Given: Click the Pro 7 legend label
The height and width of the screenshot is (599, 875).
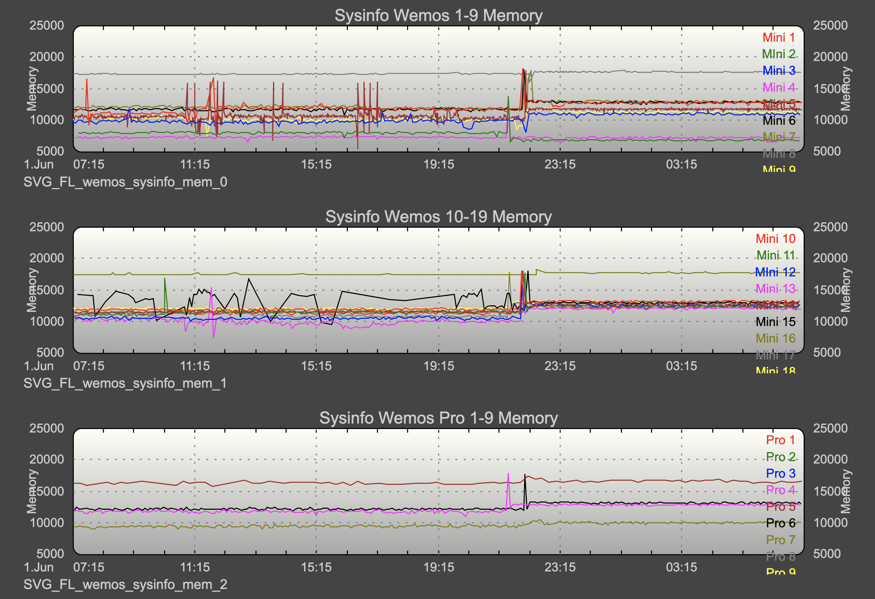Looking at the screenshot, I should click(780, 539).
